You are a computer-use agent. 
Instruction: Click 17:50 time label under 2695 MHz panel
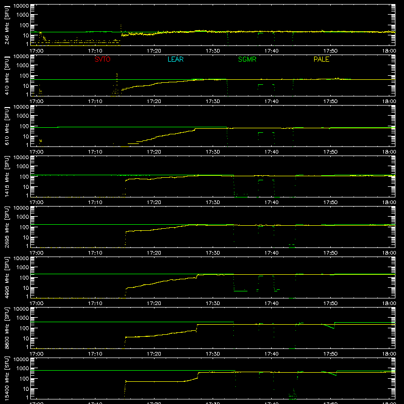click(x=330, y=253)
